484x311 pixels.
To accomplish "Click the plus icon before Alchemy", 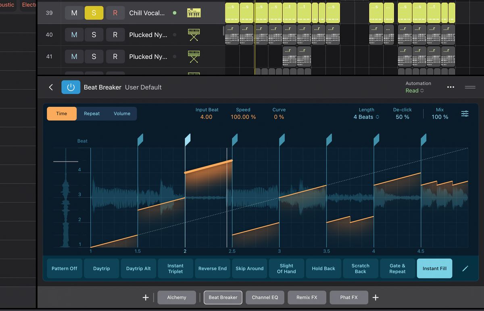I will click(x=146, y=297).
